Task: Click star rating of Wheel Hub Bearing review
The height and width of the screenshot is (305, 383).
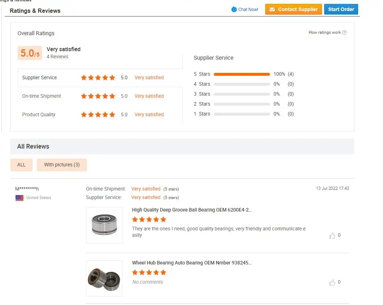Action: coord(149,272)
